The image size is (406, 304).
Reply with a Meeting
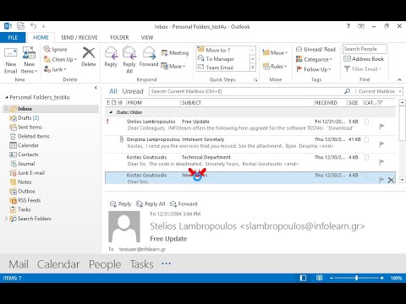tap(175, 52)
